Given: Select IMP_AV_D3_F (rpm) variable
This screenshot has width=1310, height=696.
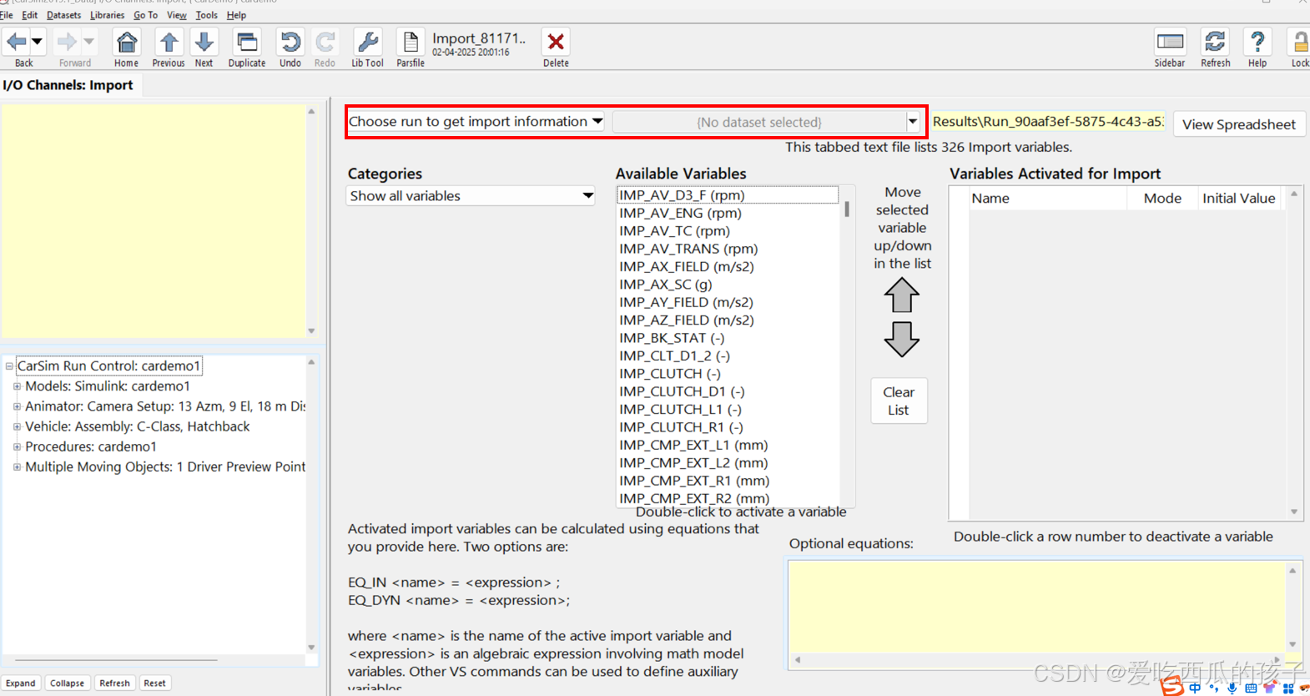Looking at the screenshot, I should (728, 195).
